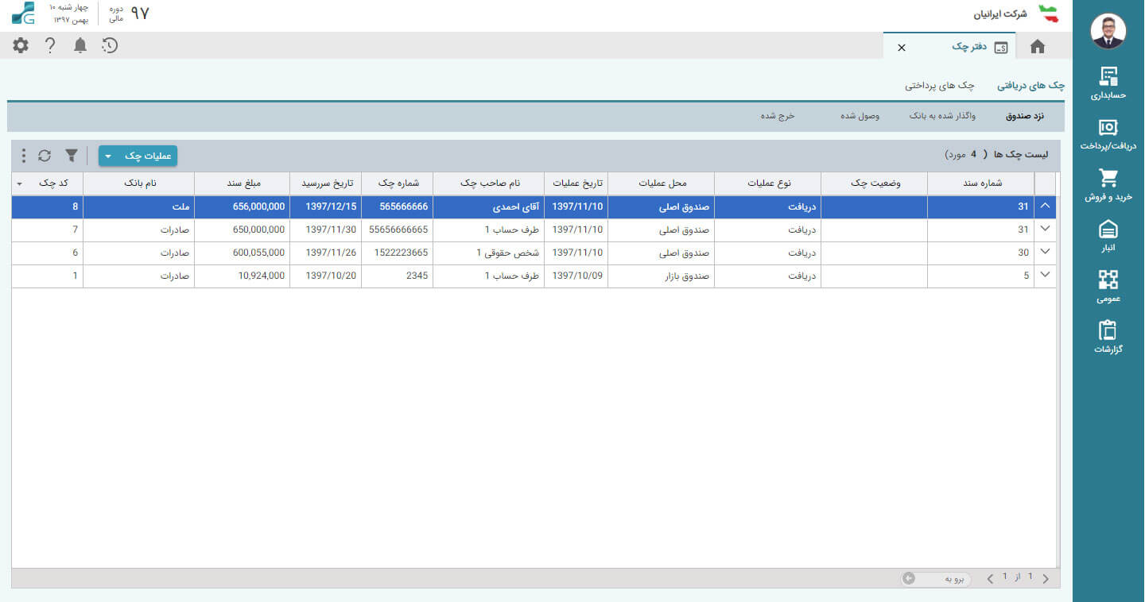Go to the home tab icon
The width and height of the screenshot is (1145, 602).
click(x=1038, y=47)
